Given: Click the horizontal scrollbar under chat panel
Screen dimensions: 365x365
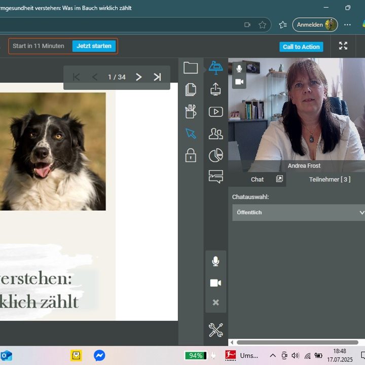Looking at the screenshot, I should pyautogui.click(x=297, y=342).
